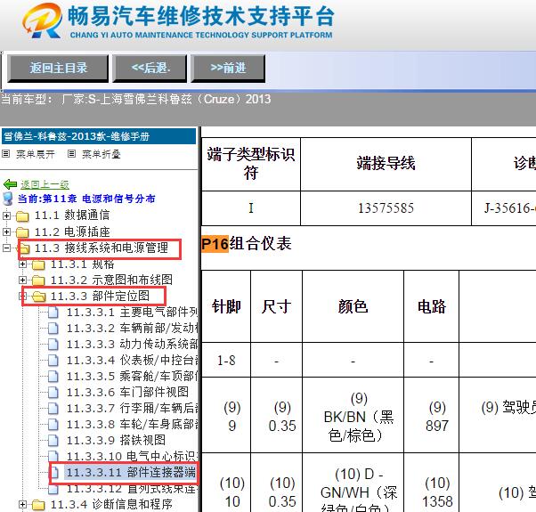Click the 畅易 platform logo icon
Screen dimensions: 536x512
[x=42, y=20]
